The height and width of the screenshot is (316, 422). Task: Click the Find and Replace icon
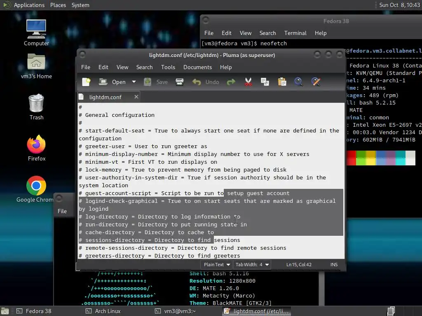click(x=316, y=82)
